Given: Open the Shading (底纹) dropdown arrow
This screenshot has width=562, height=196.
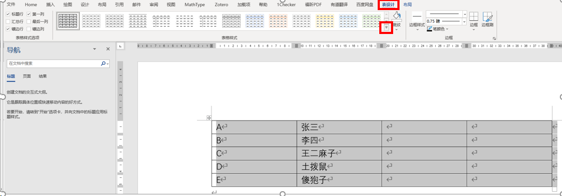Looking at the screenshot, I should coord(396,30).
